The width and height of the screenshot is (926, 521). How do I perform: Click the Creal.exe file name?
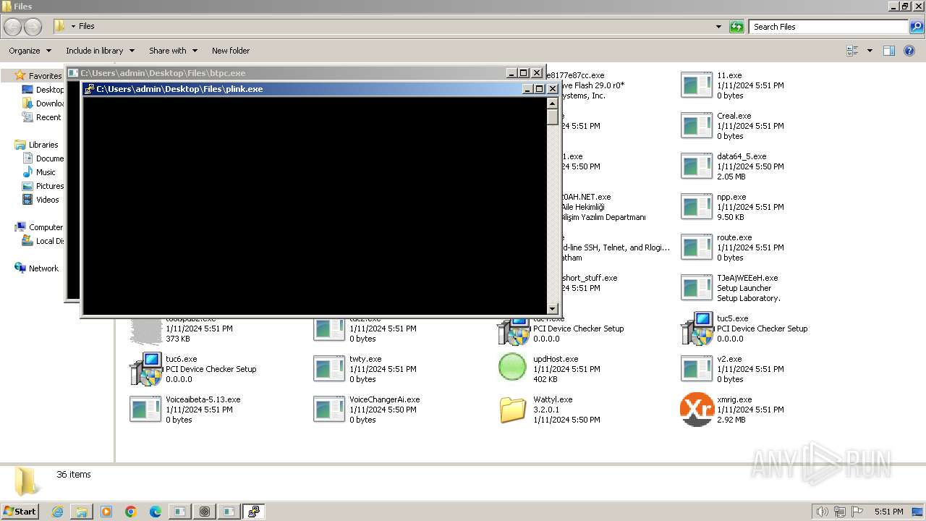click(x=734, y=116)
